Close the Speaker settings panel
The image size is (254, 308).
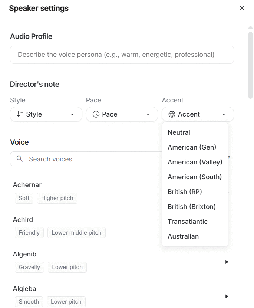pos(242,8)
